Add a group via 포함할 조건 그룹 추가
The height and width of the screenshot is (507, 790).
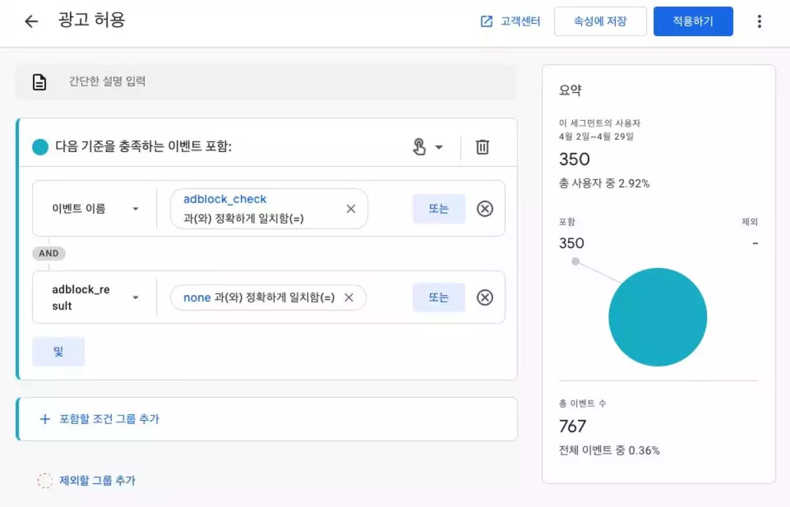pos(100,419)
